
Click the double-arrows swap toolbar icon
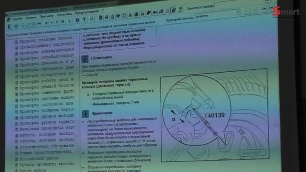[x=91, y=19]
